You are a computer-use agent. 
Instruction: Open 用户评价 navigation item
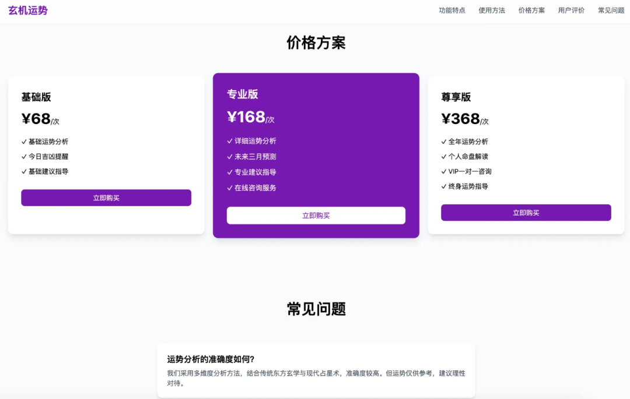[571, 10]
